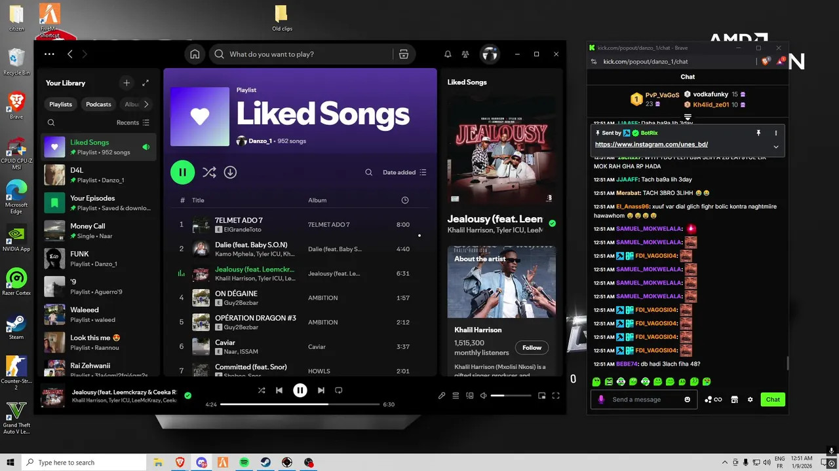
Task: Pause with the big green playlist button
Action: pyautogui.click(x=182, y=173)
